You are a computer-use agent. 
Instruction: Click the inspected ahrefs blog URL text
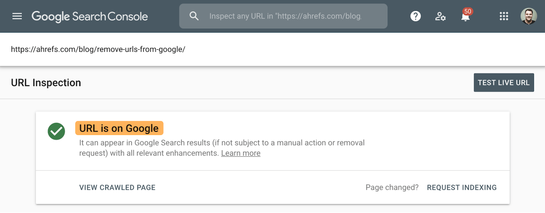point(98,49)
